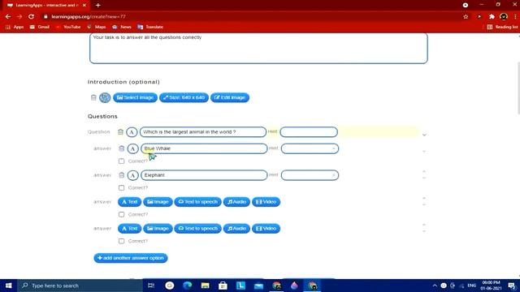
Task: Click the Edit image button
Action: click(x=230, y=97)
